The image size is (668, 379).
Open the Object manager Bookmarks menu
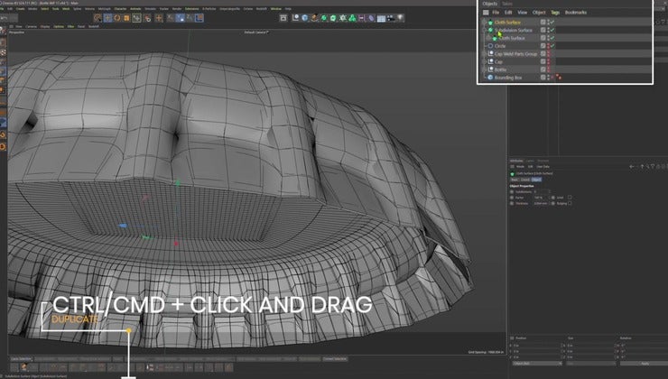576,13
